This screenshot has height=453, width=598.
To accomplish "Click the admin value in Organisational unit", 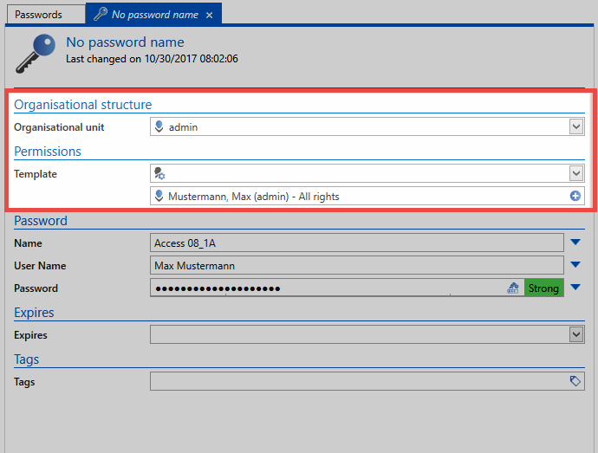I will (183, 127).
